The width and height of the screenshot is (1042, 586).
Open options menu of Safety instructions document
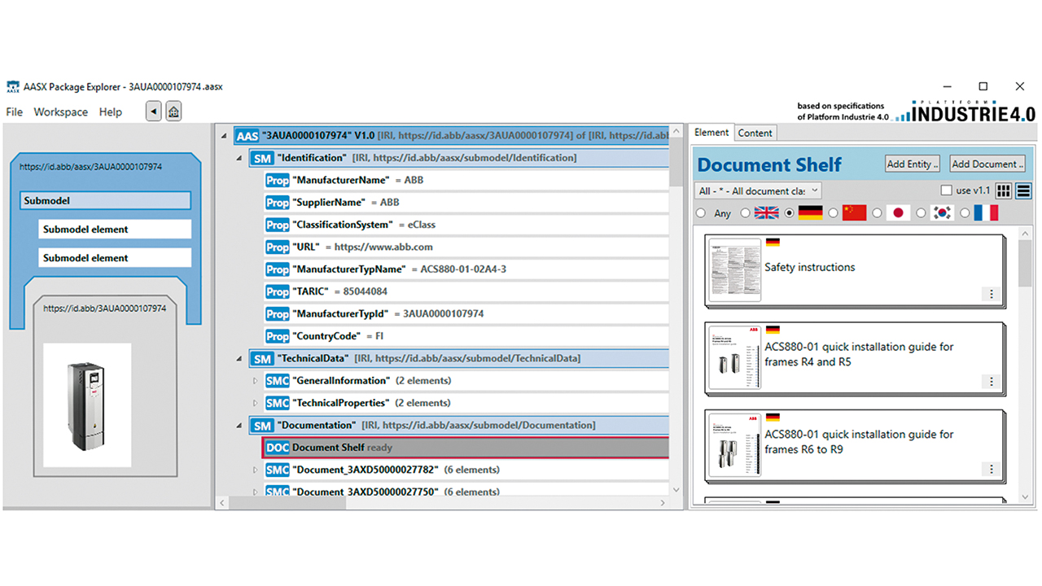(x=991, y=294)
